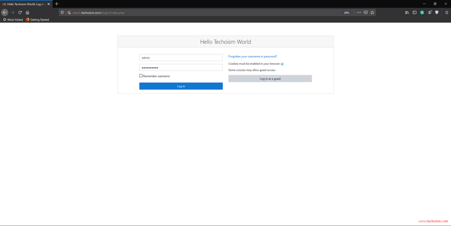Close the Hello Techoism World tab
Viewport: 451px width, 226px height.
coord(48,4)
